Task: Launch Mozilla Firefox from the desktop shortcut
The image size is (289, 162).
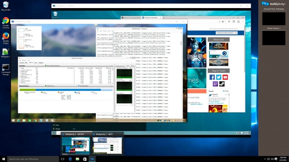Action: pos(6,38)
